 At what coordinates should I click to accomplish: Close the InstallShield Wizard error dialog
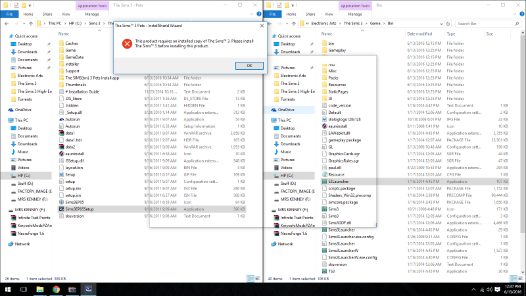(262, 26)
